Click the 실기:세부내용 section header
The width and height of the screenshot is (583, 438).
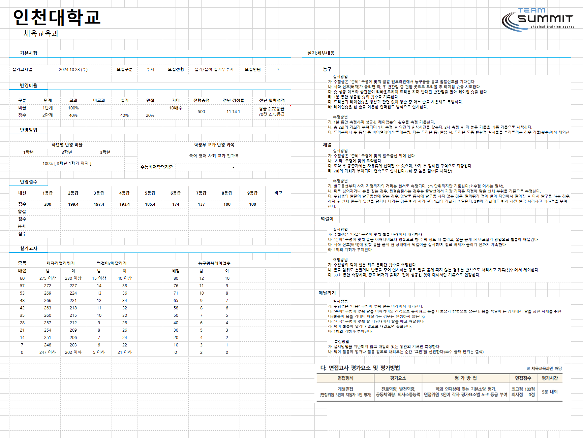321,53
